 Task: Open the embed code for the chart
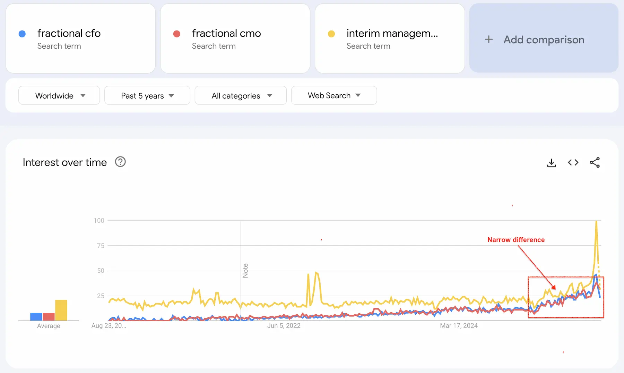point(573,162)
